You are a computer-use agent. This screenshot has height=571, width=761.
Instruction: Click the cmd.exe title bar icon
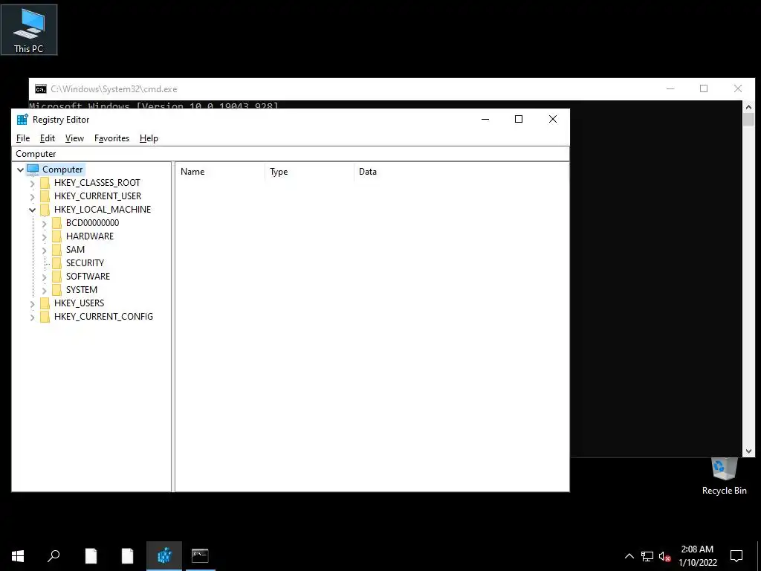coord(41,89)
